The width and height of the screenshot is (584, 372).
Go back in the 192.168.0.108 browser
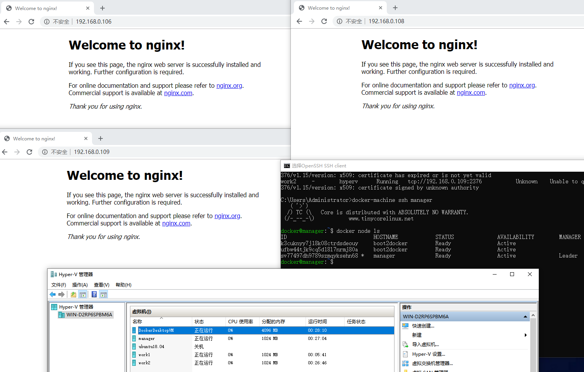299,21
